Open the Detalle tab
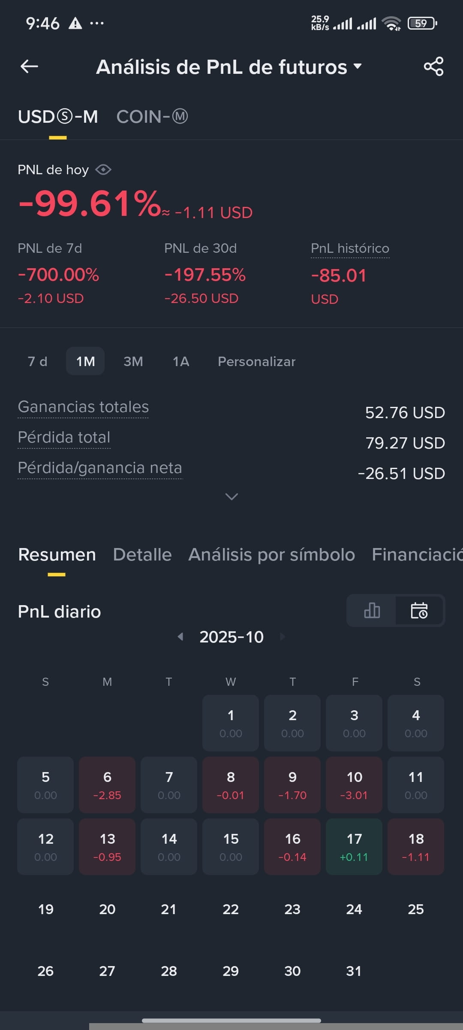Screen dimensions: 463x1030 (x=142, y=554)
